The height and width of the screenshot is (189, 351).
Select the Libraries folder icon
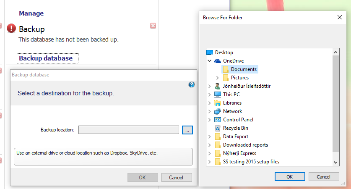point(218,103)
